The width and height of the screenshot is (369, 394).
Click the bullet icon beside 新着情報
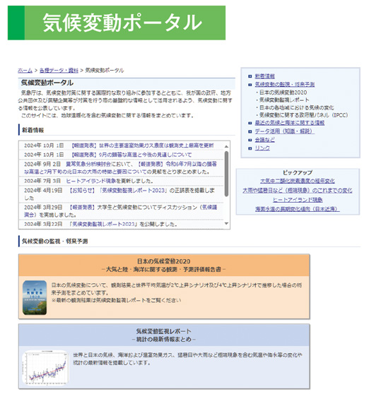click(250, 76)
